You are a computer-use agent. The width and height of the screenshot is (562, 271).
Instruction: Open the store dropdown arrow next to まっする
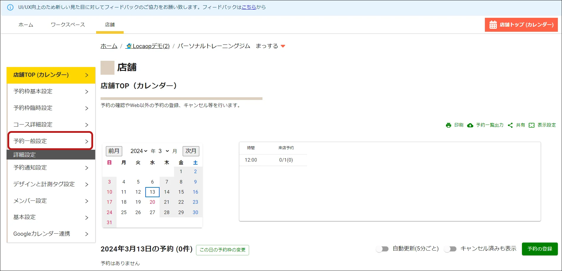point(283,46)
